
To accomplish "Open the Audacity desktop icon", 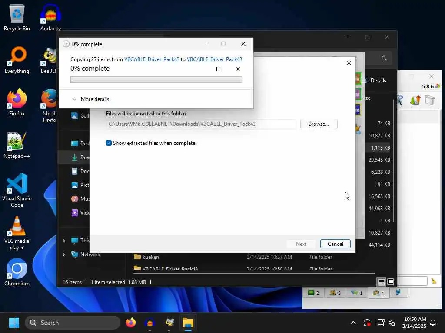I will [50, 18].
